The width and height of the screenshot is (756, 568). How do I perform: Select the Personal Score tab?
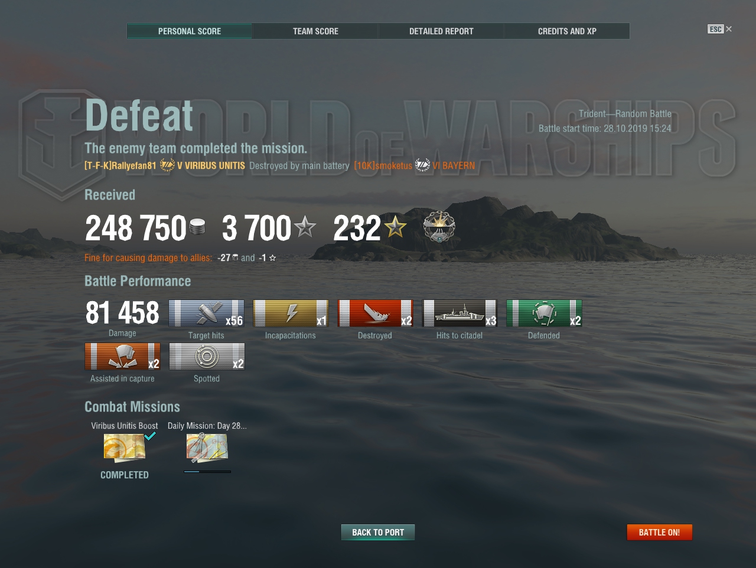190,31
